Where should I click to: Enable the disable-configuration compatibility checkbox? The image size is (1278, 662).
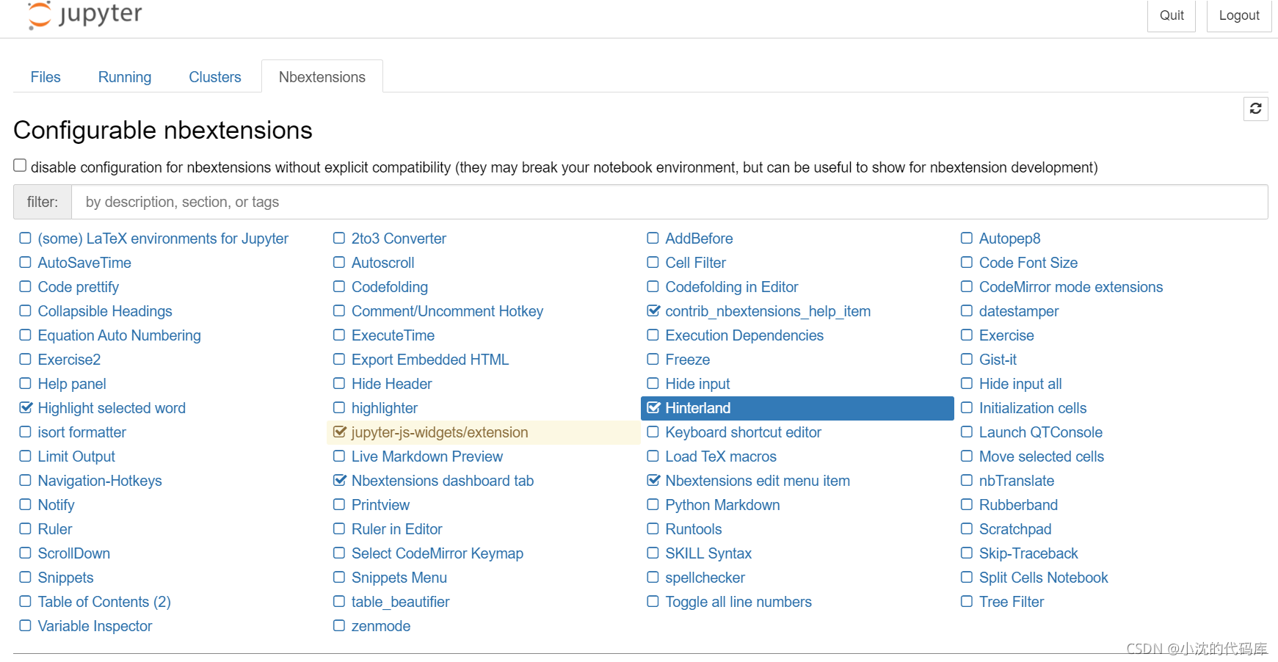[20, 166]
